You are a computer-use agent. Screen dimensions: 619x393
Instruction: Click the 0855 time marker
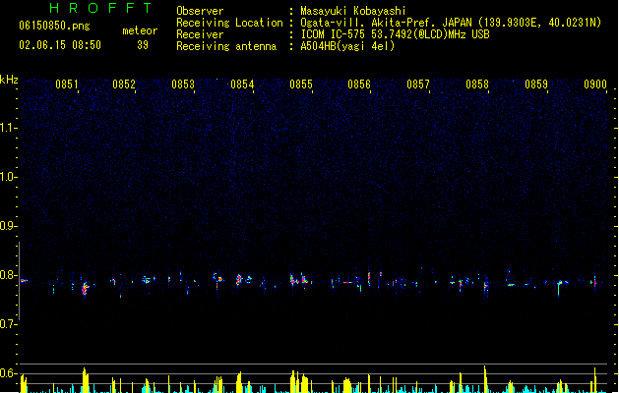pos(301,84)
